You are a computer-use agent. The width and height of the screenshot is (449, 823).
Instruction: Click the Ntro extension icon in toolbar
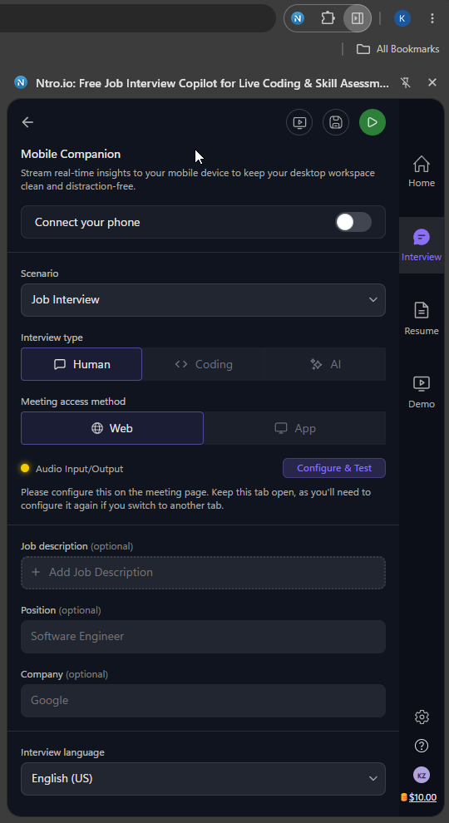tap(298, 18)
